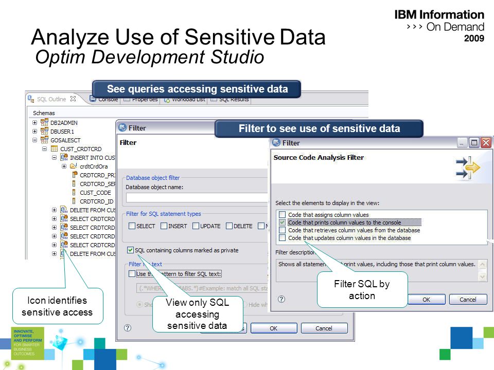Check the SELECT statement type checkbox

(x=132, y=226)
